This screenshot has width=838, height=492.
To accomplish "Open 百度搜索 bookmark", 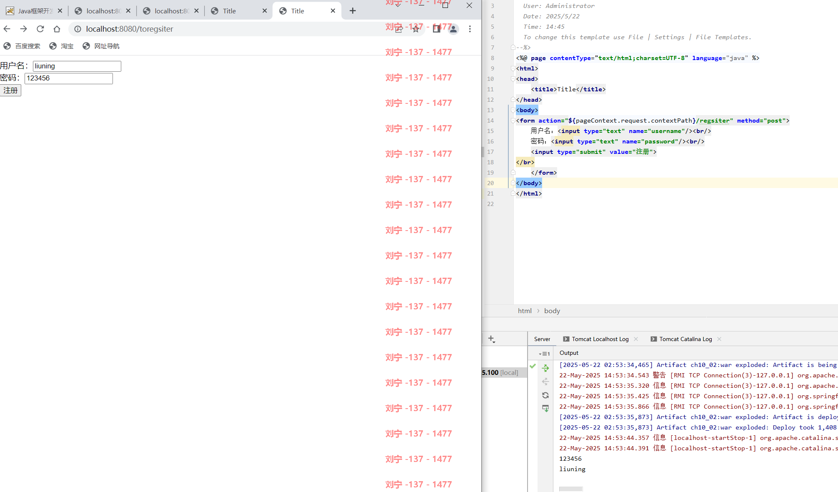I will pos(22,46).
